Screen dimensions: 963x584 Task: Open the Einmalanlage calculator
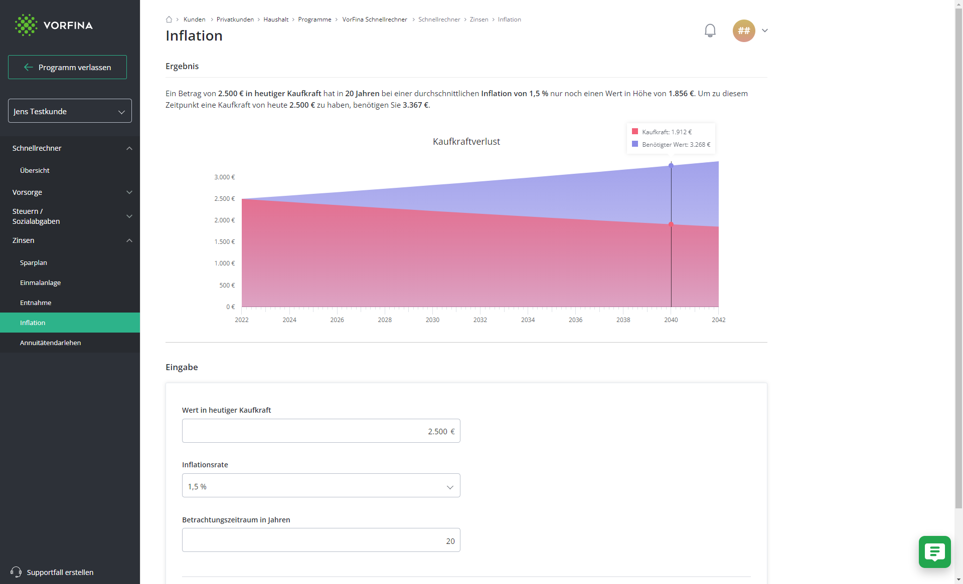(x=40, y=282)
